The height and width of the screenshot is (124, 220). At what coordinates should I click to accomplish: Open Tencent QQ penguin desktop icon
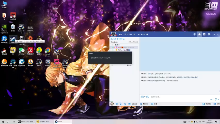[4, 51]
